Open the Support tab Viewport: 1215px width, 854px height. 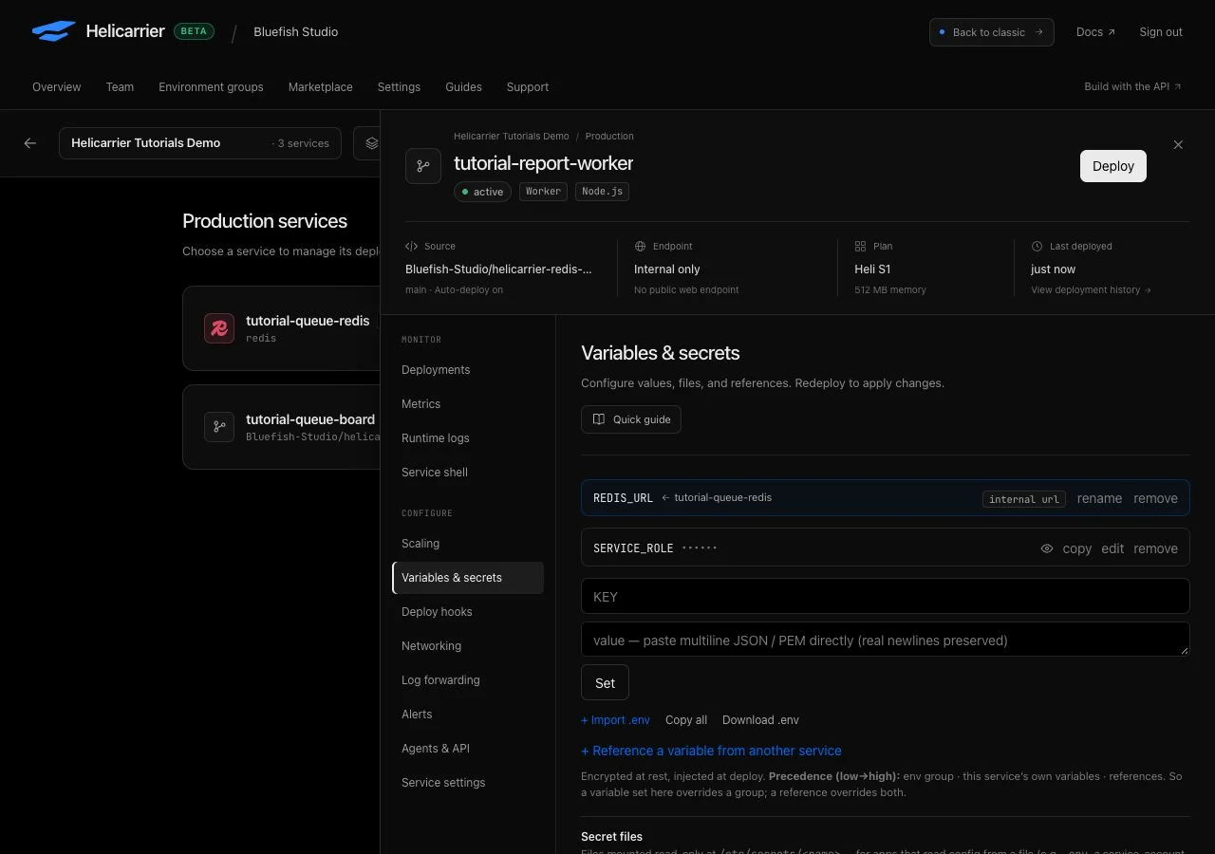pos(528,86)
